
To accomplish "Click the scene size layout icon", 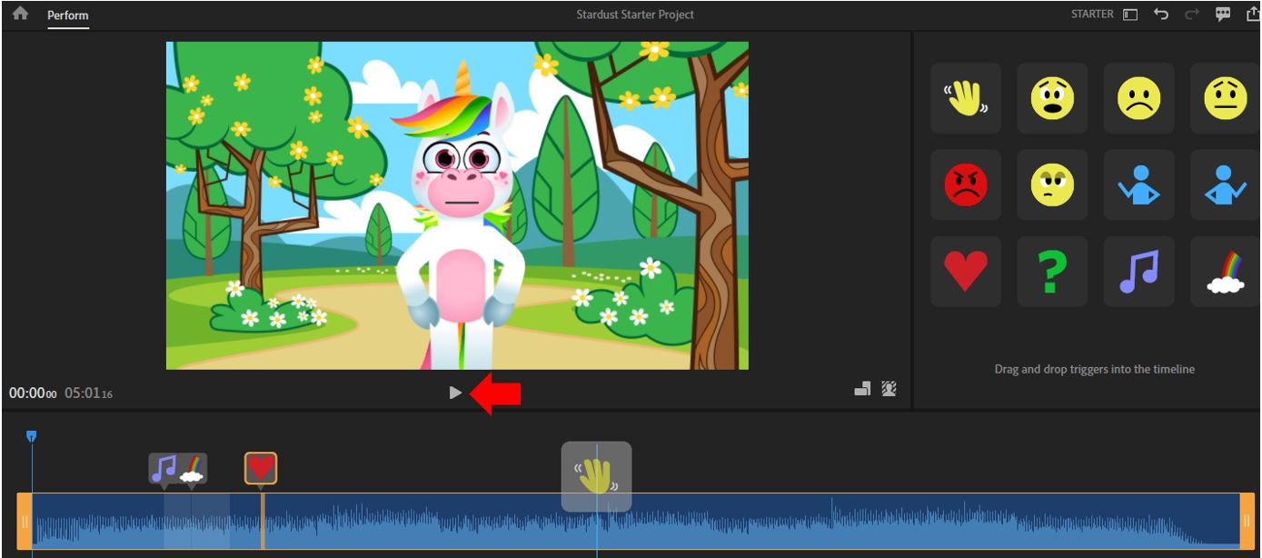I will (x=862, y=390).
